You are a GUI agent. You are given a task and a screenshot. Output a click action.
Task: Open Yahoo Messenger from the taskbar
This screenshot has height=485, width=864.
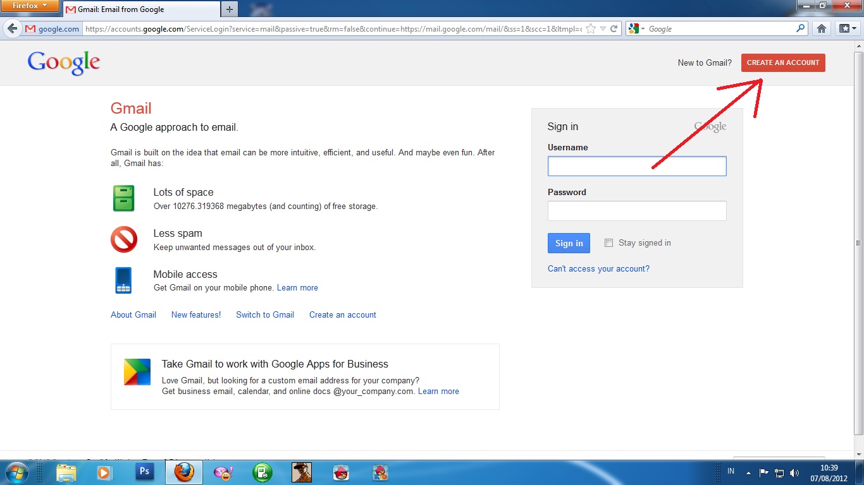(224, 472)
